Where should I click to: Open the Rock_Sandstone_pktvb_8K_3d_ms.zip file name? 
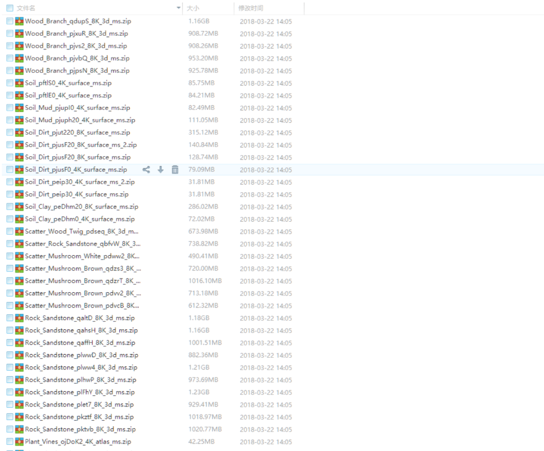pyautogui.click(x=80, y=429)
